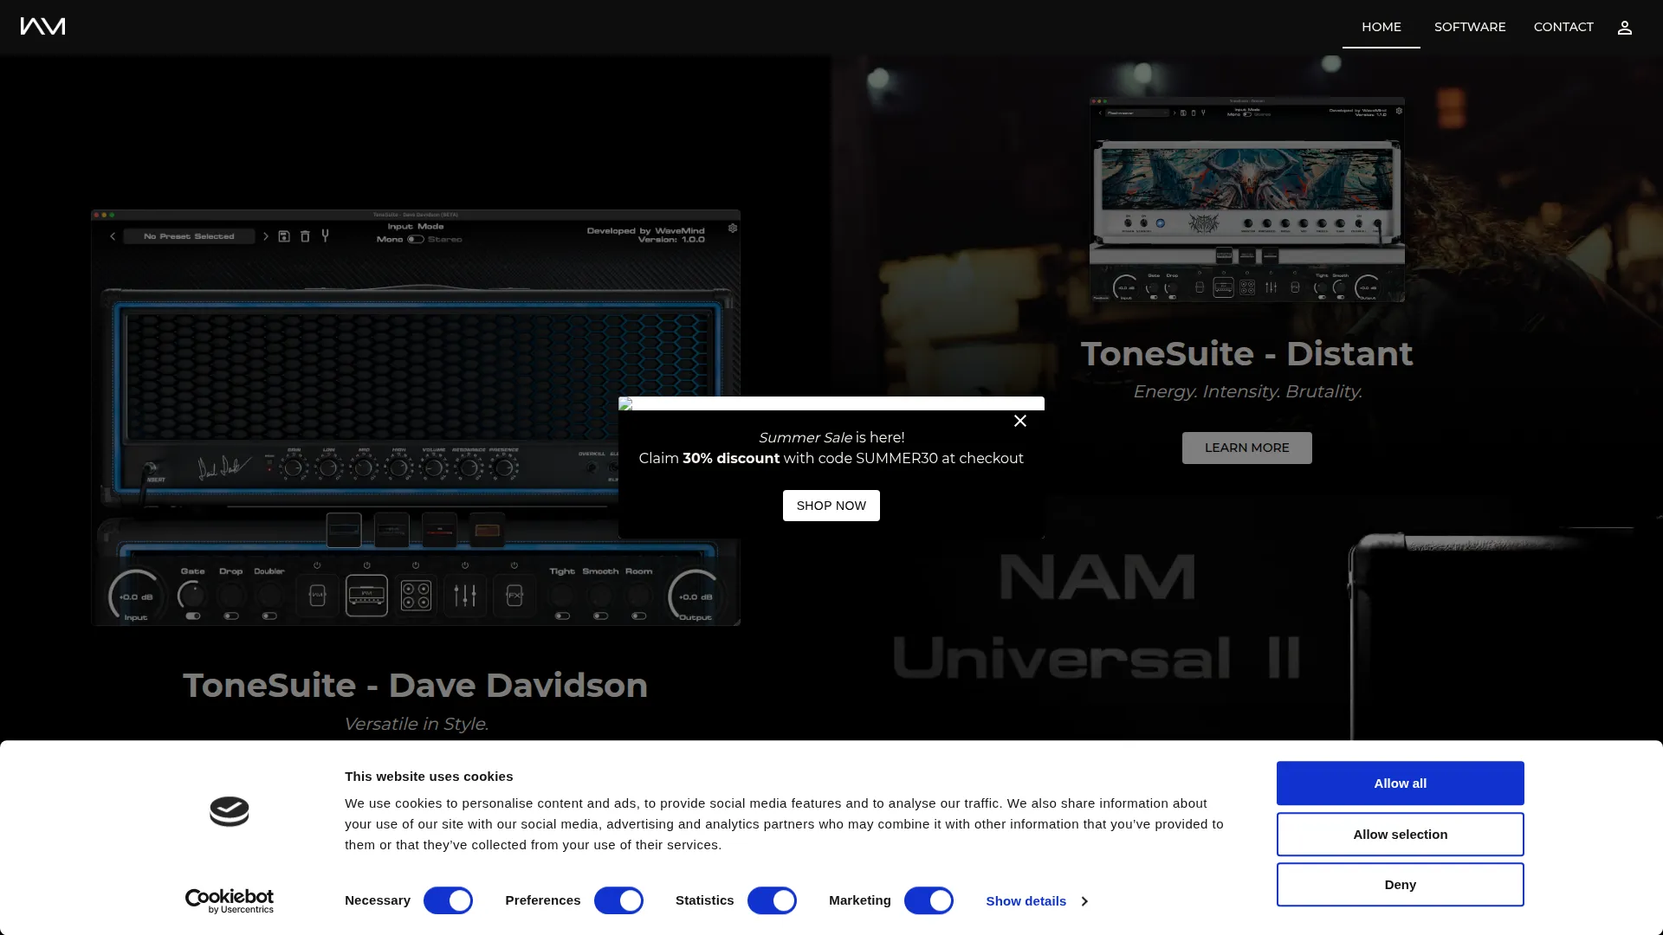
Task: Toggle the Drop switch in Dave Davidson plugin
Action: [231, 616]
